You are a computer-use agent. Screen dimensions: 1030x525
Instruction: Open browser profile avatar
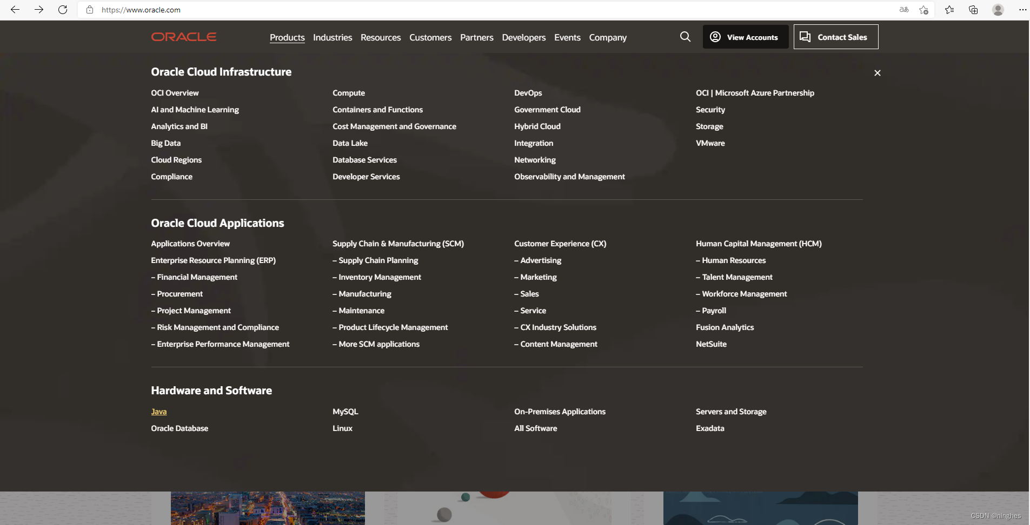pyautogui.click(x=998, y=10)
